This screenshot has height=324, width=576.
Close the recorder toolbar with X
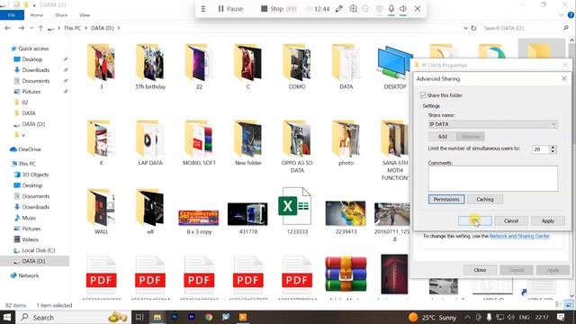point(418,9)
